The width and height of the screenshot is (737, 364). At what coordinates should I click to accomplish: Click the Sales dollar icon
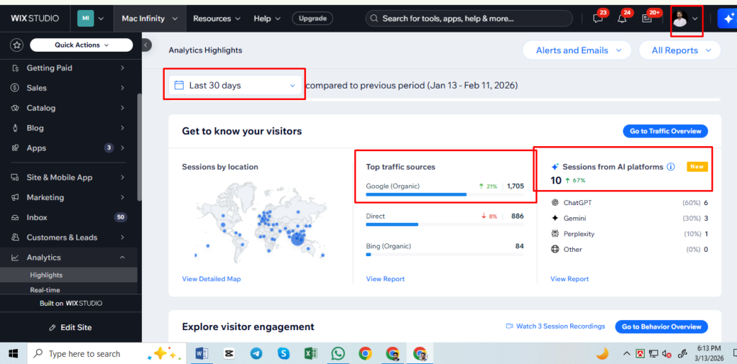(x=16, y=88)
